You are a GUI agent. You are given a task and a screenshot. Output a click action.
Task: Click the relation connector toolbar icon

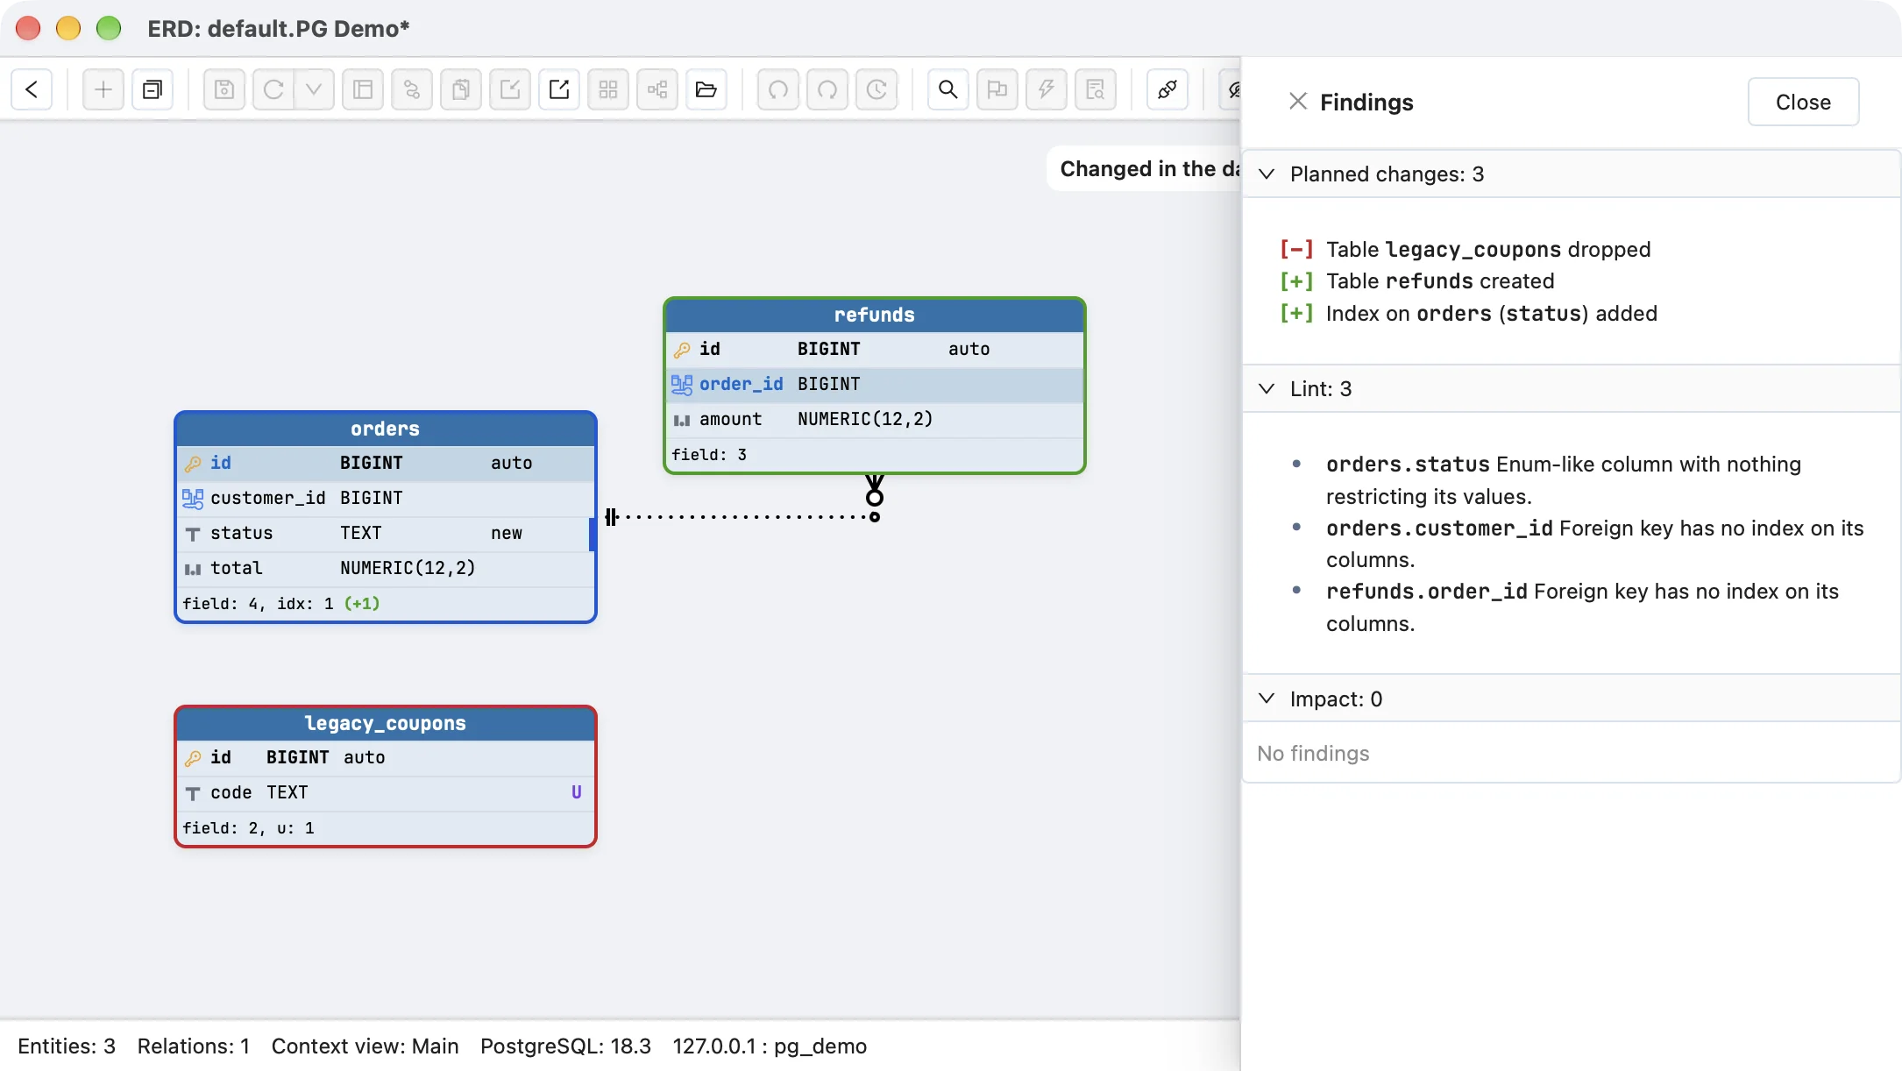pos(412,89)
